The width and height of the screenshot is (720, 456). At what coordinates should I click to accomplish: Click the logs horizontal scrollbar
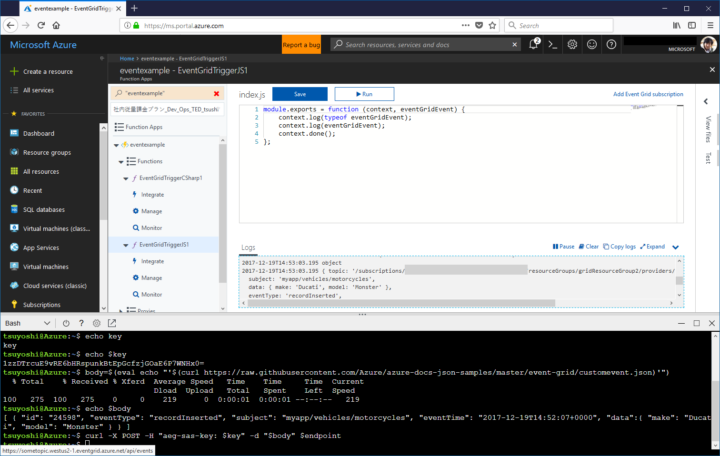401,303
